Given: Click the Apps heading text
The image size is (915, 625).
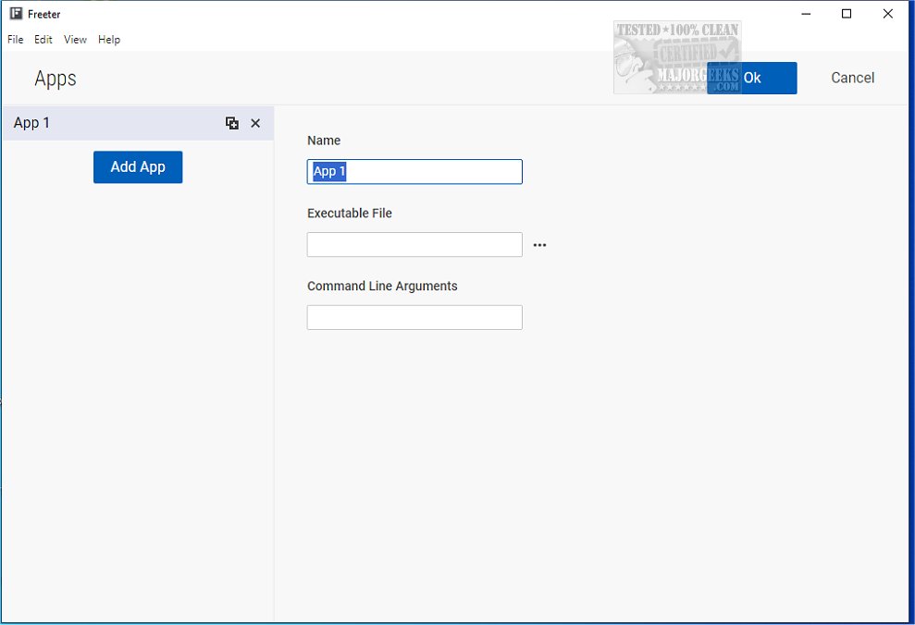Looking at the screenshot, I should point(56,79).
